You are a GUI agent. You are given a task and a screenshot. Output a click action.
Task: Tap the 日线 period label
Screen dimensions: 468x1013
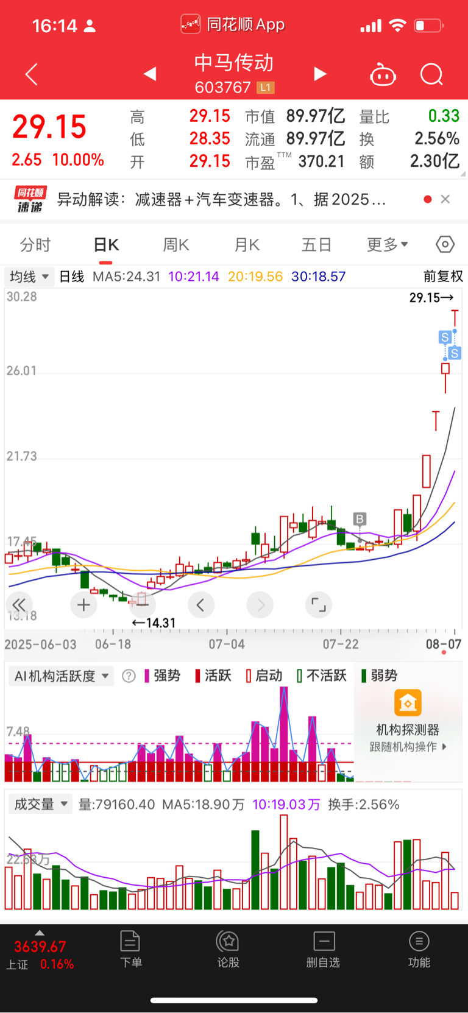72,277
